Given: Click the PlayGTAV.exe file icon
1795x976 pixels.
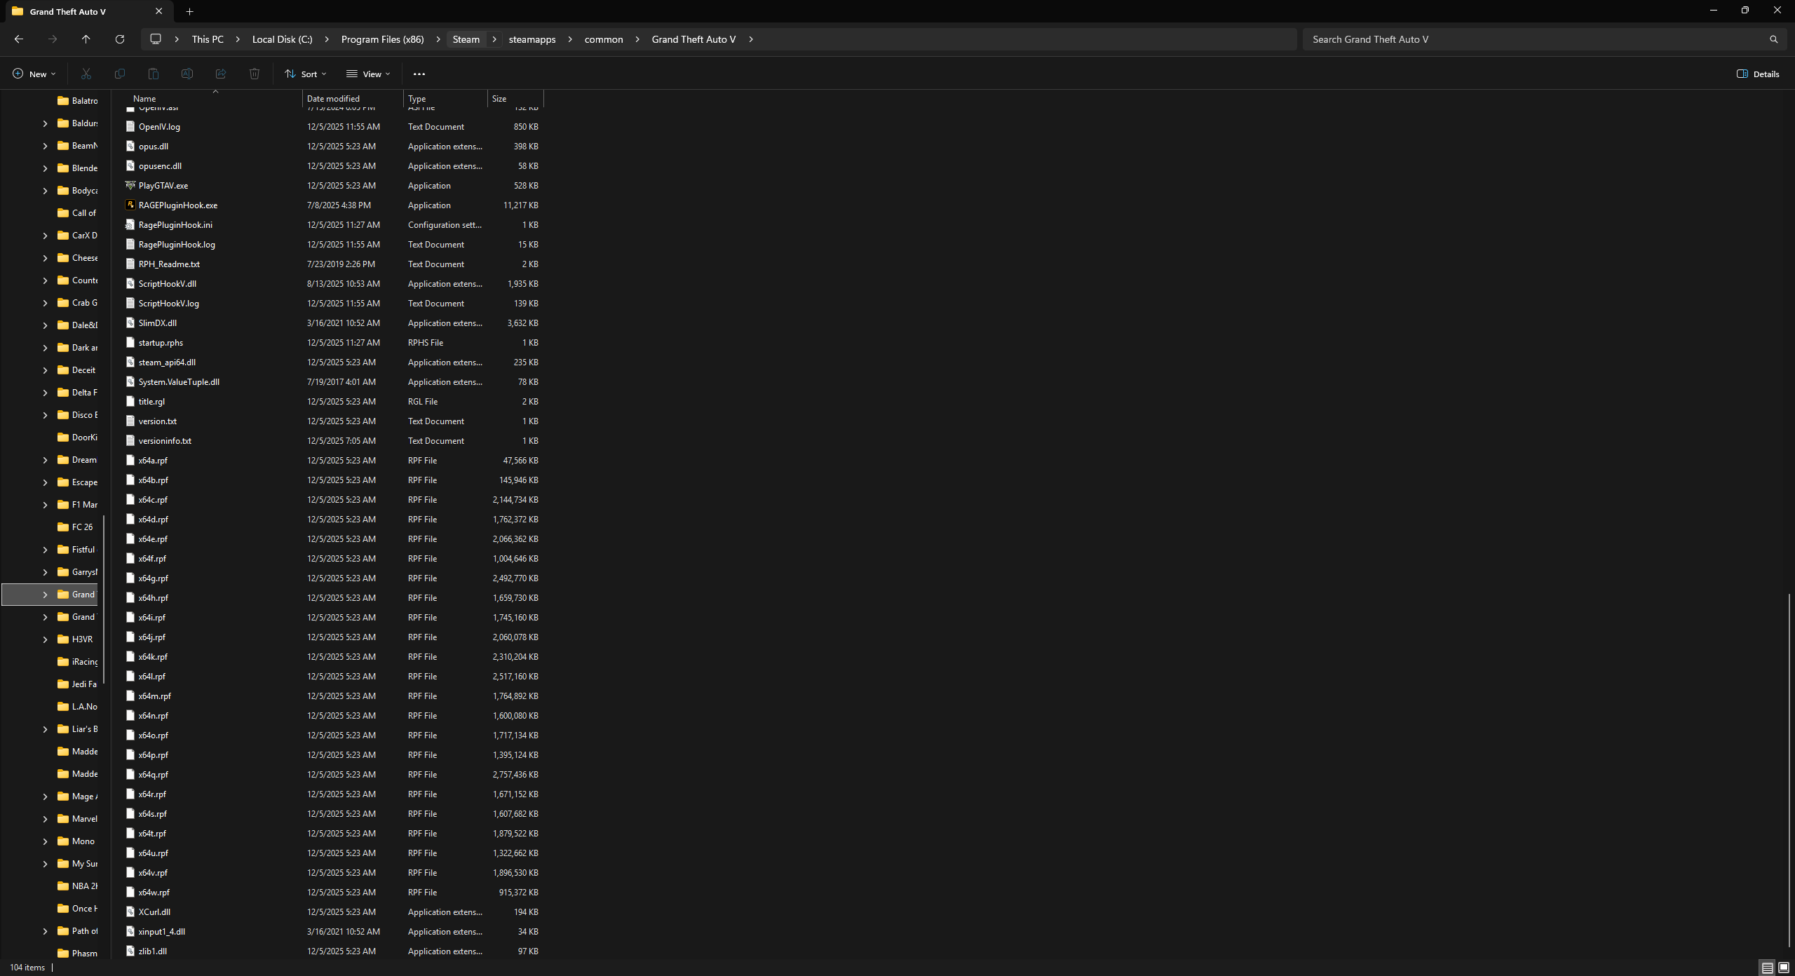Looking at the screenshot, I should click(x=130, y=186).
